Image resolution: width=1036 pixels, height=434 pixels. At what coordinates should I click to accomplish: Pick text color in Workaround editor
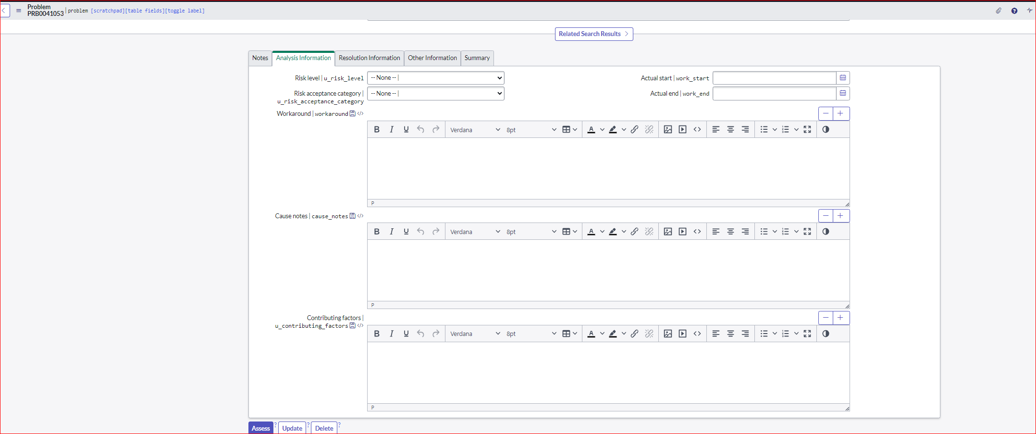pyautogui.click(x=592, y=129)
